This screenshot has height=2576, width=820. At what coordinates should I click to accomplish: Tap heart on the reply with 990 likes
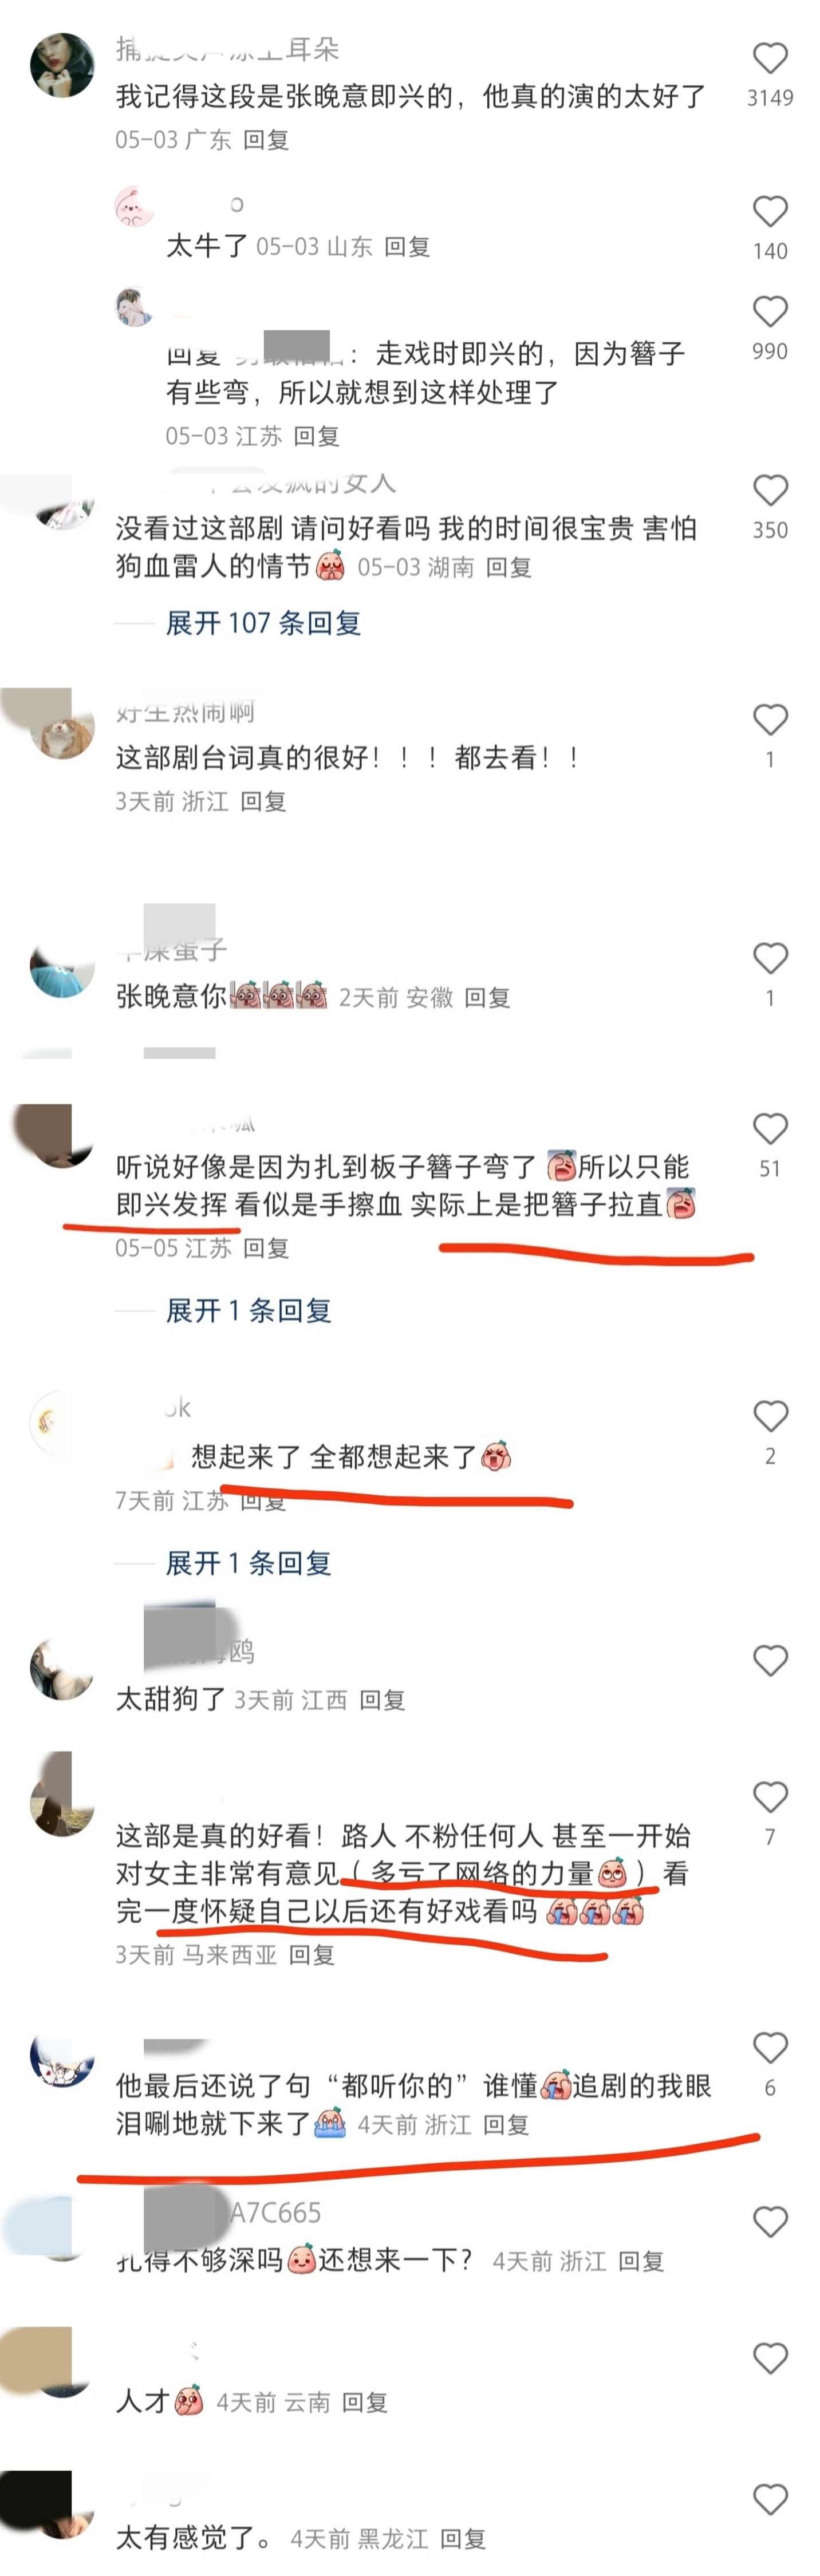769,311
